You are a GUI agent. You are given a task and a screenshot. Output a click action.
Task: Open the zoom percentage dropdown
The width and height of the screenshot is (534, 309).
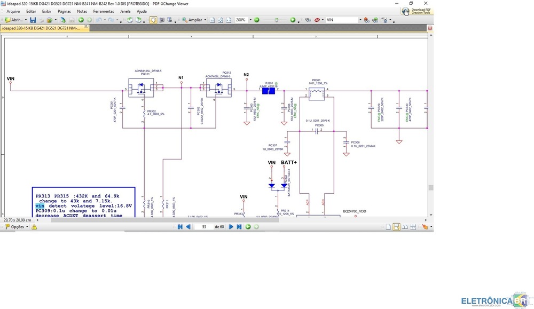249,20
